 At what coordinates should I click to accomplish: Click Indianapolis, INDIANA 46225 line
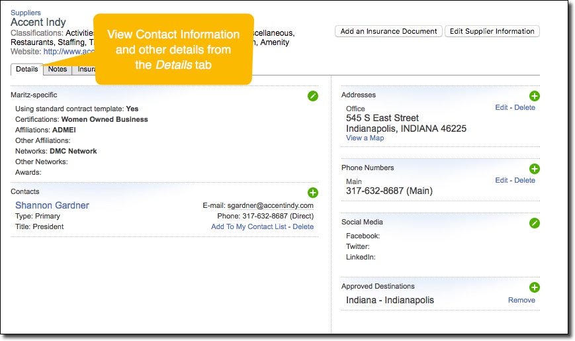pyautogui.click(x=406, y=128)
